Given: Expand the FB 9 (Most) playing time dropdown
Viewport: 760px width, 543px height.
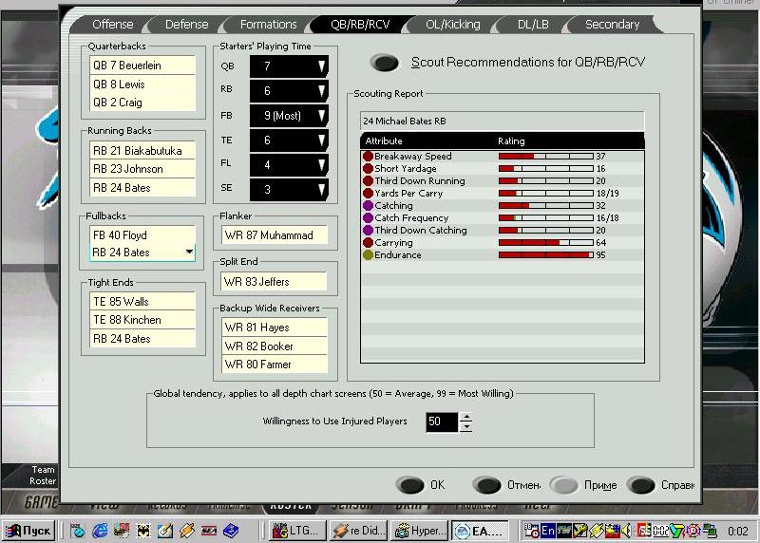Looking at the screenshot, I should [321, 116].
